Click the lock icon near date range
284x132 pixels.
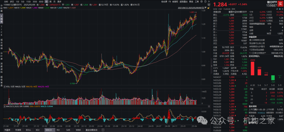209,8
